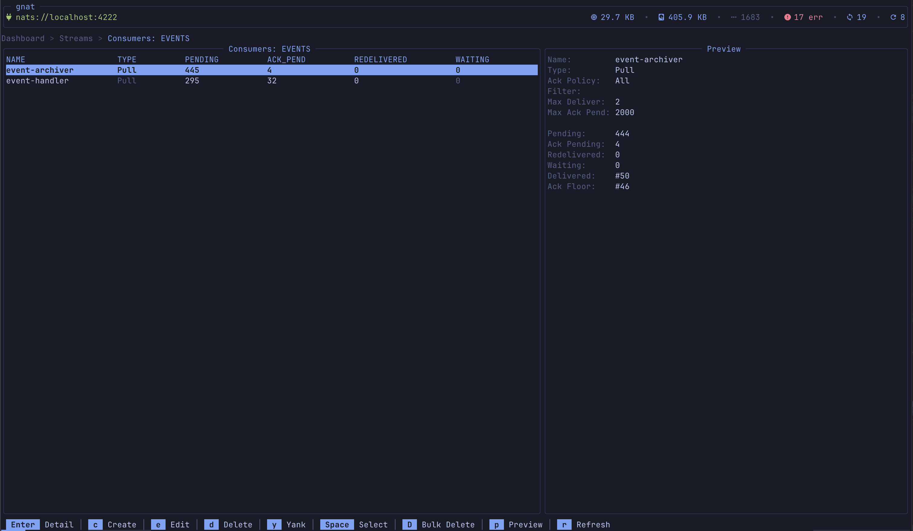Screen dimensions: 913x531
Task: Click the PENDING column header
Action: [202, 60]
